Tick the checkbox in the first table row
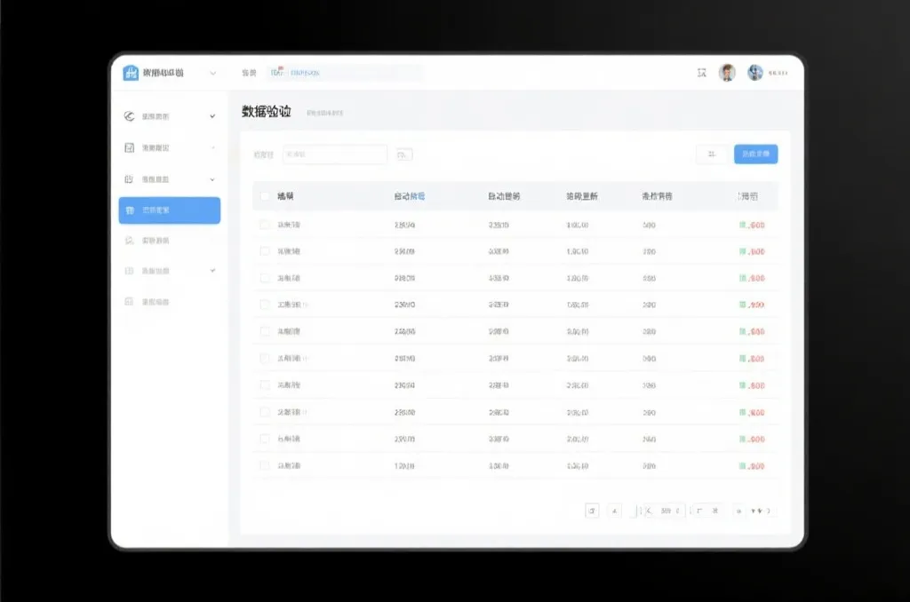Image resolution: width=910 pixels, height=602 pixels. [x=265, y=225]
